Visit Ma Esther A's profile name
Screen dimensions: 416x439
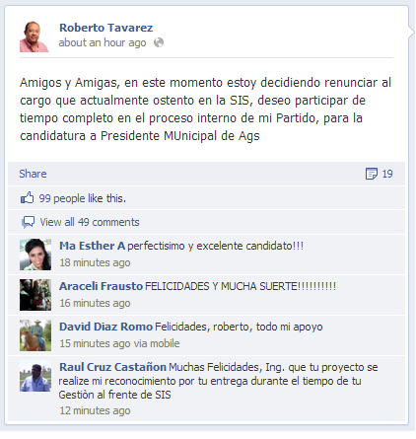(x=92, y=246)
